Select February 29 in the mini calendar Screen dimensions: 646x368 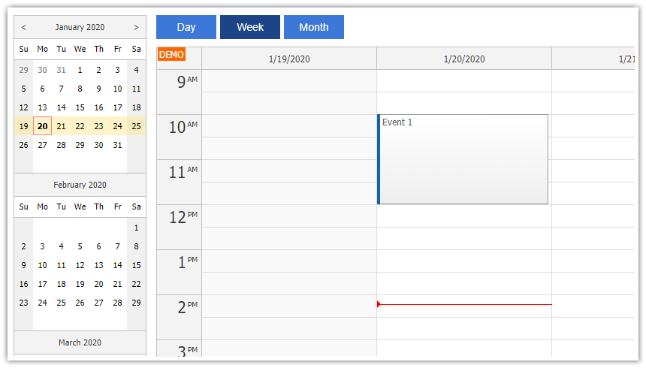136,303
